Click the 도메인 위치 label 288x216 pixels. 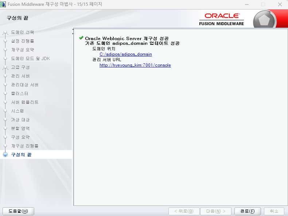pyautogui.click(x=104, y=49)
